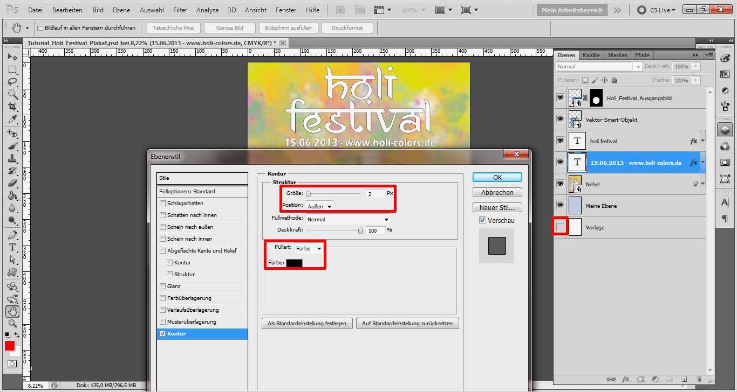This screenshot has height=392, width=737.
Task: Open the Adjustments panel icon
Action: pos(725,90)
